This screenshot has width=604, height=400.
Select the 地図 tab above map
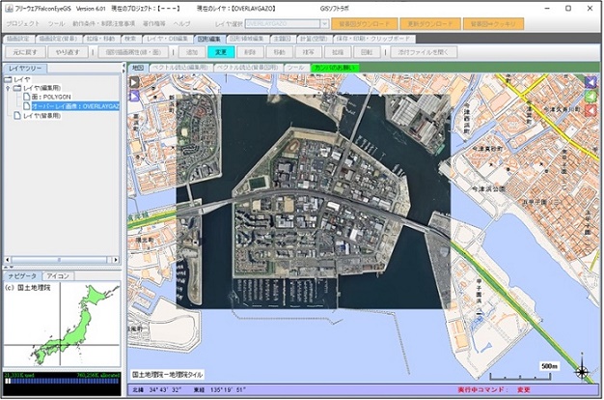[x=138, y=68]
